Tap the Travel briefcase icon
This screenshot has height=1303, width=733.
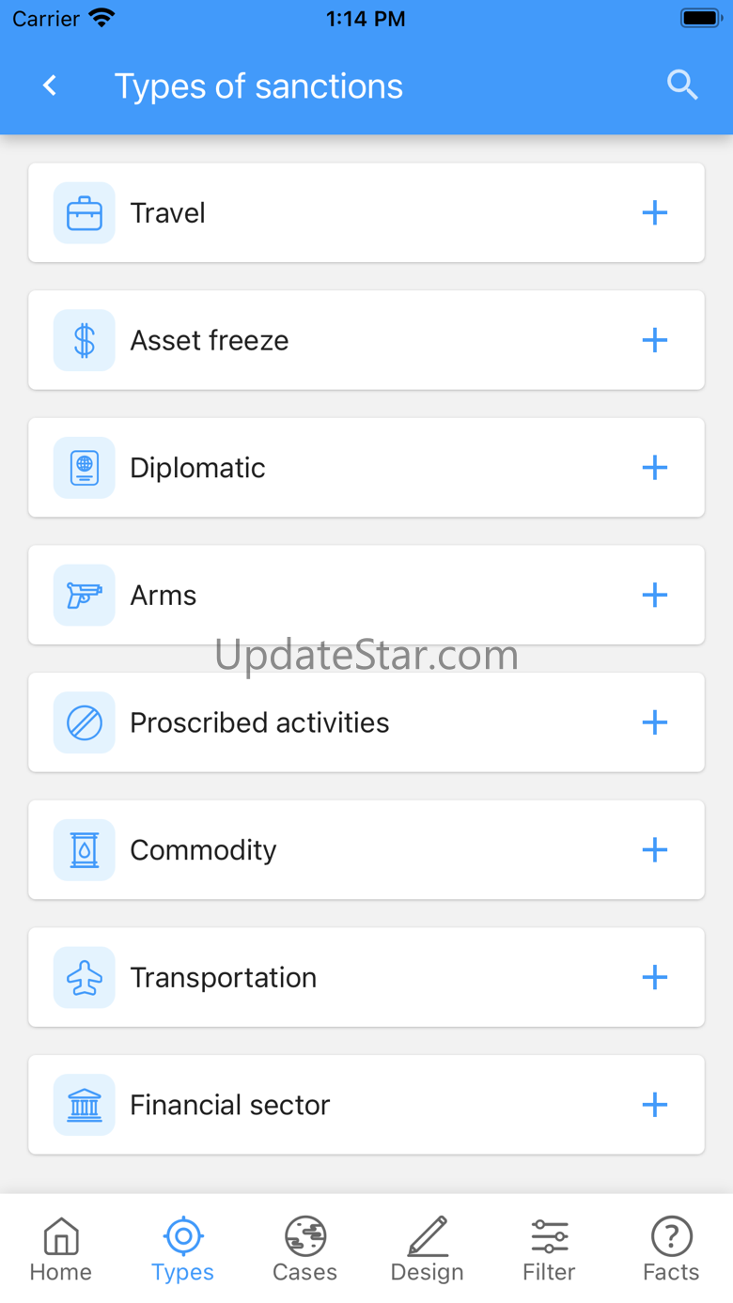85,213
